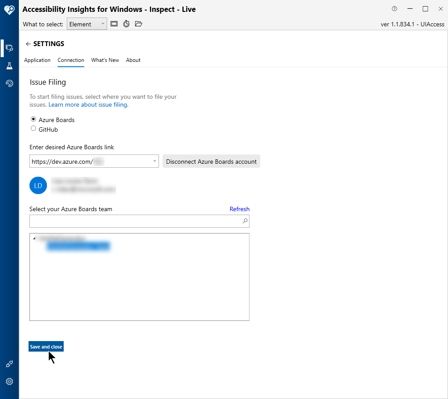Open Learn more about issue filing link
This screenshot has width=448, height=399.
(x=88, y=104)
